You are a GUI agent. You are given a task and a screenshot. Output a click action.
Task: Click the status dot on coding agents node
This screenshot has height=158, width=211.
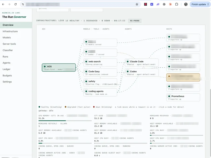tap(86, 91)
